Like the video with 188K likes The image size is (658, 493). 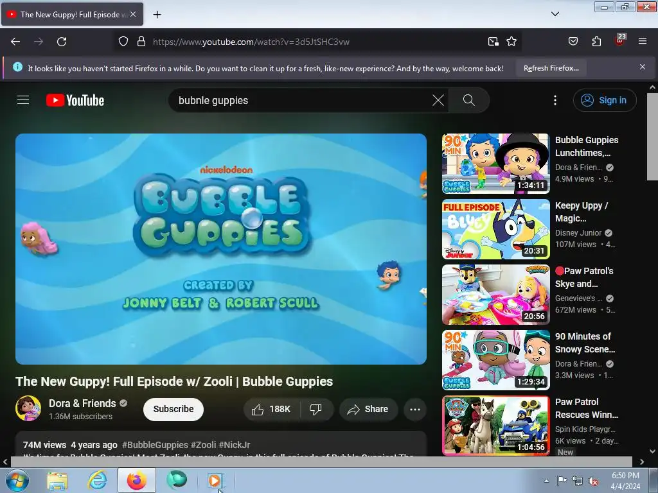point(272,410)
